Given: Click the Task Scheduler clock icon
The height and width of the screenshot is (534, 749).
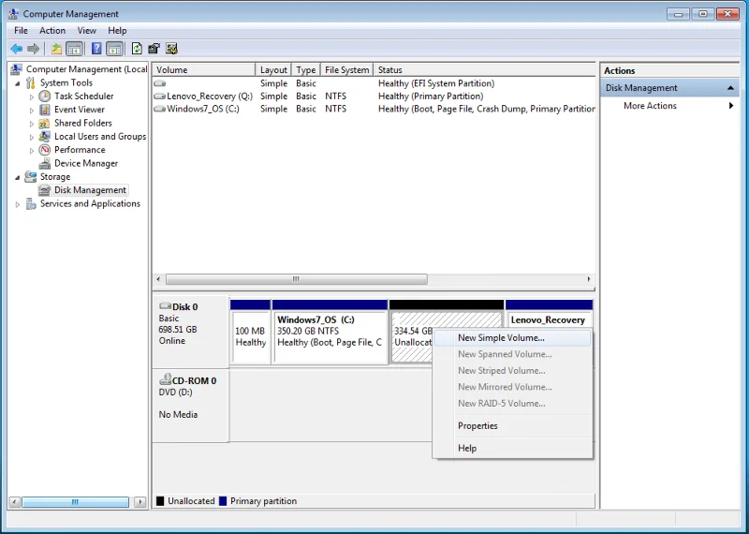Looking at the screenshot, I should point(44,96).
